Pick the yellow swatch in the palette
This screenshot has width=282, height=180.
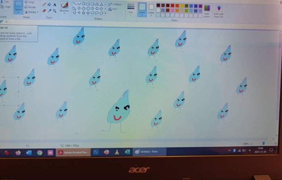pyautogui.click(x=182, y=6)
